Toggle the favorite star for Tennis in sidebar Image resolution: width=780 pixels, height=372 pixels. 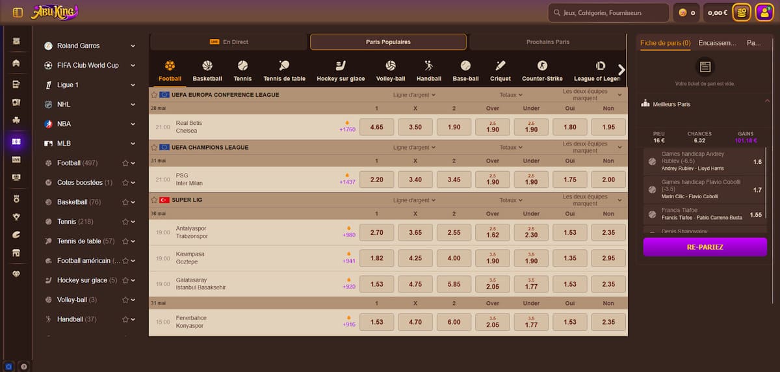click(x=125, y=222)
